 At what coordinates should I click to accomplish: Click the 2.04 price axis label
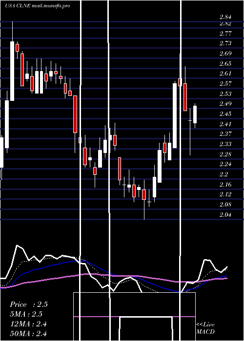coord(225,215)
